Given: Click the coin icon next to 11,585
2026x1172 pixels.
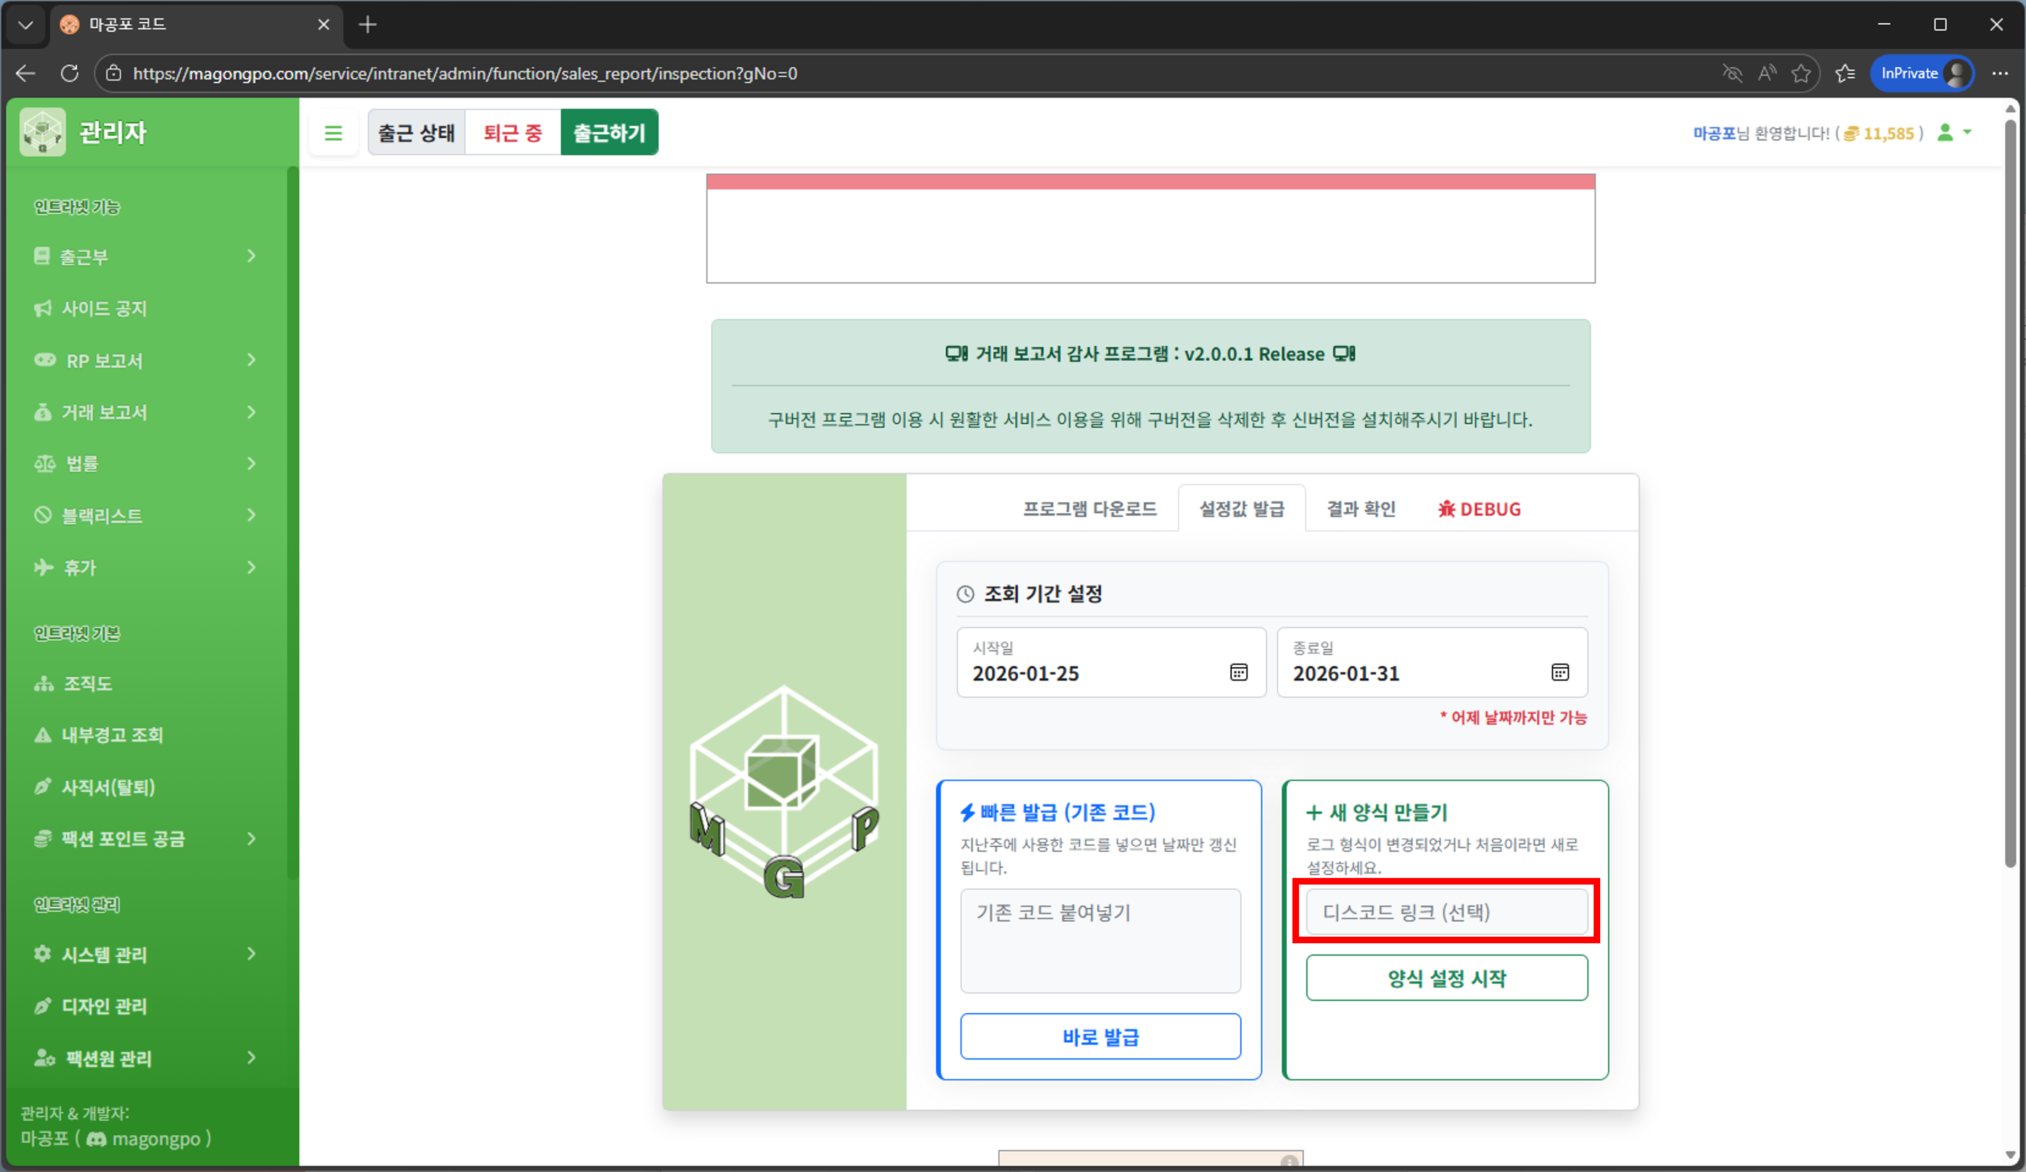Looking at the screenshot, I should [1852, 134].
